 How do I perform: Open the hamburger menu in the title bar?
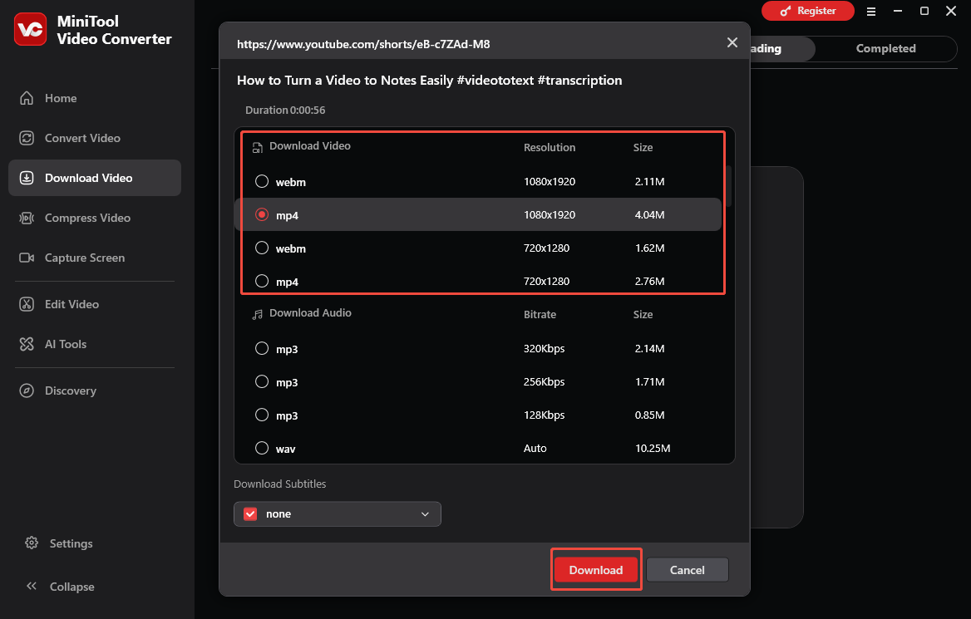[870, 11]
